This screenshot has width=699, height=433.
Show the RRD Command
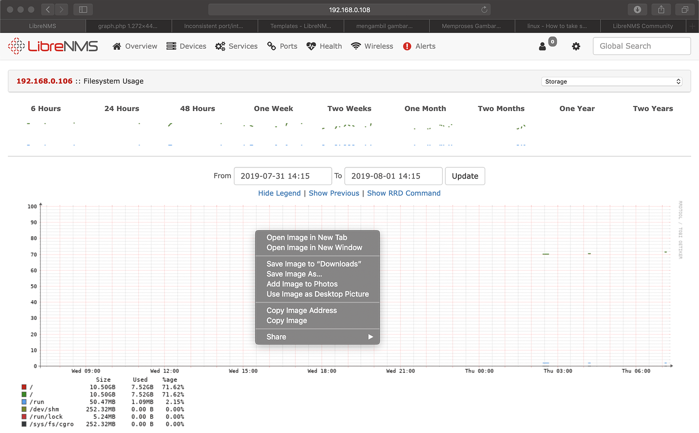pyautogui.click(x=404, y=193)
